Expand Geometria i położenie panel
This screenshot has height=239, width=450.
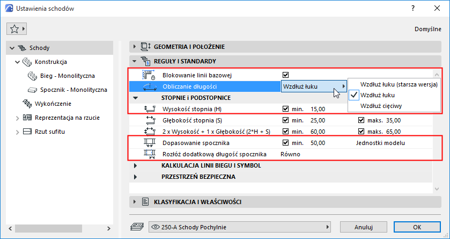pyautogui.click(x=135, y=47)
